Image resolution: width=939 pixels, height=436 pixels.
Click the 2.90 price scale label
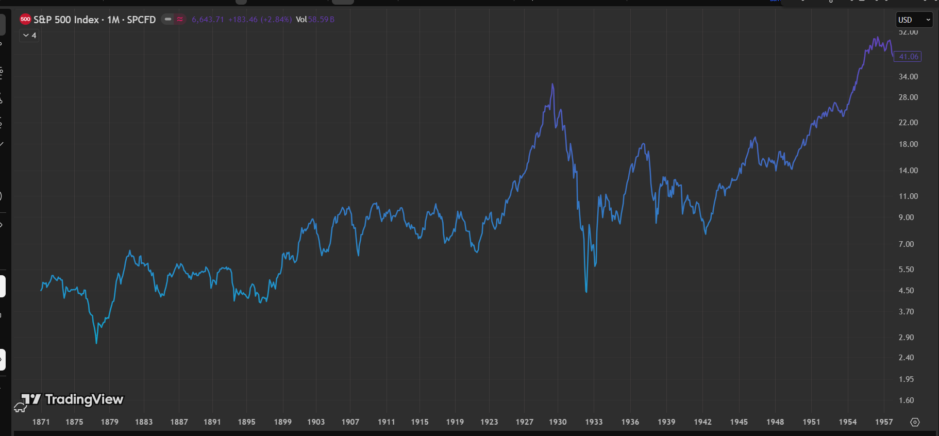907,338
